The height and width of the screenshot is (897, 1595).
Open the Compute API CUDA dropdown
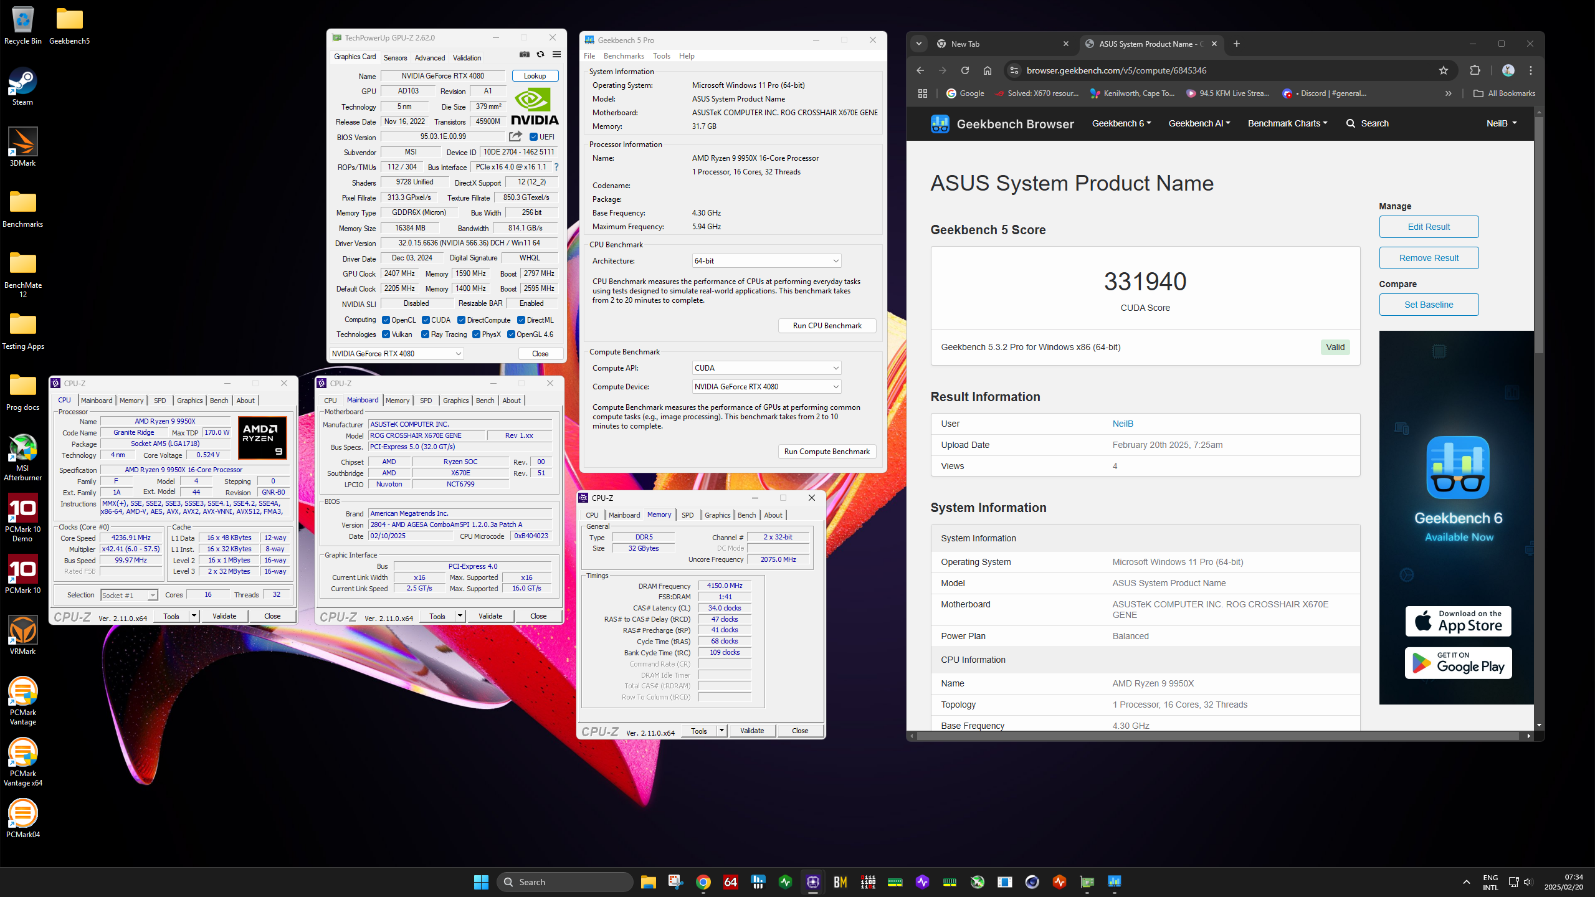tap(766, 368)
